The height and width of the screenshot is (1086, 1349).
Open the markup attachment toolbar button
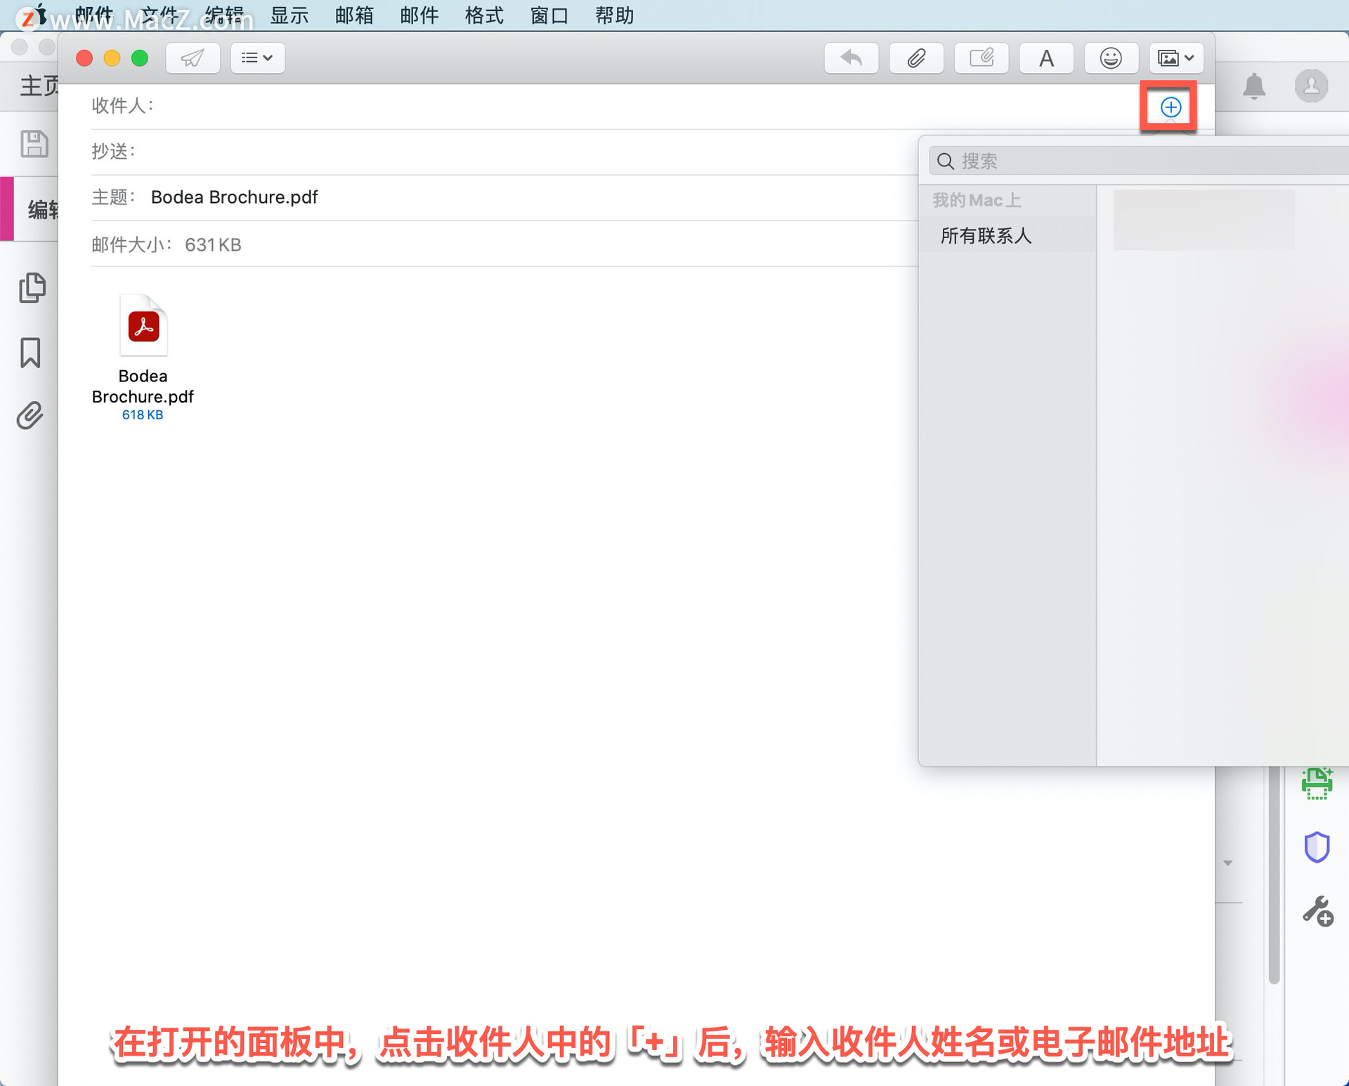(x=981, y=58)
